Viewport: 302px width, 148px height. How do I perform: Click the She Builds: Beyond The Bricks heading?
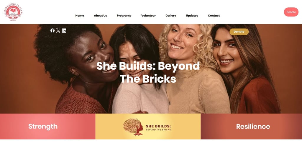point(148,72)
